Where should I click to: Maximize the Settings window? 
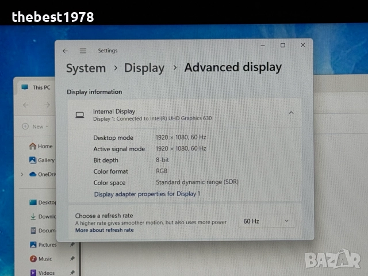(282, 45)
